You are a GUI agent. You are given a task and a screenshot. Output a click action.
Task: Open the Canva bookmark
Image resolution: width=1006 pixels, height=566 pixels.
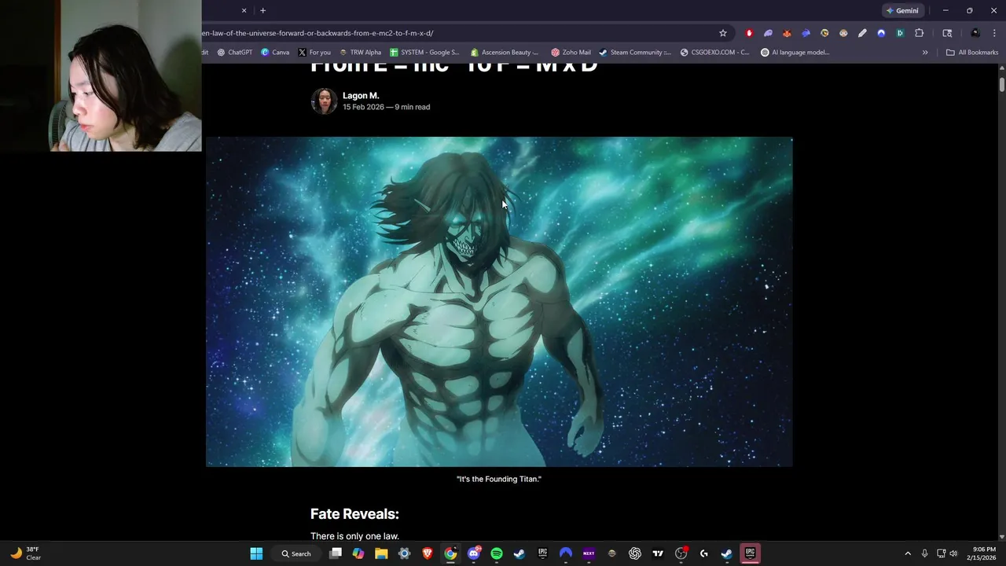275,53
